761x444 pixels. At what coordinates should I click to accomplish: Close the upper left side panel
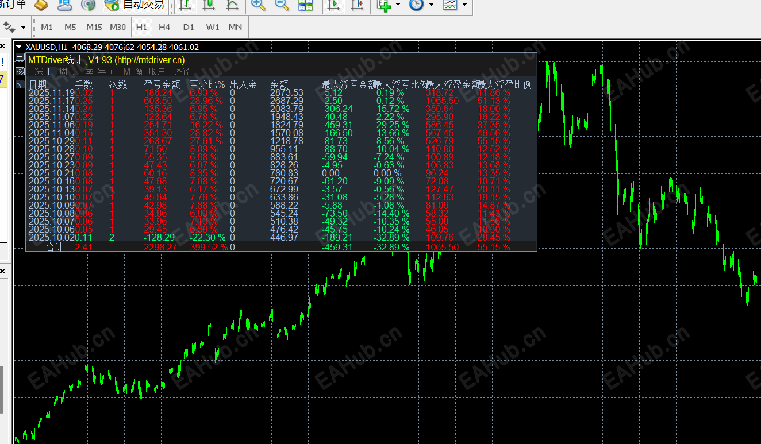click(x=2, y=46)
